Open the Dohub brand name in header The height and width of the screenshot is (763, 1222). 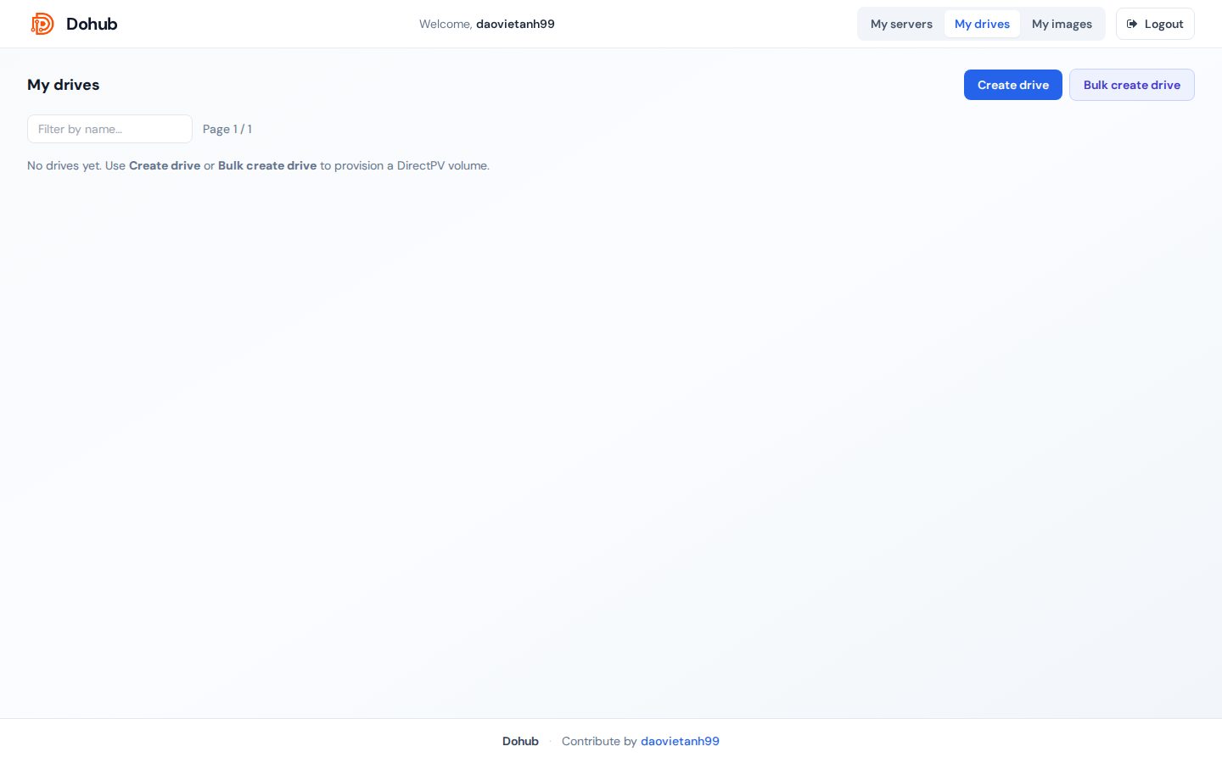click(x=92, y=24)
